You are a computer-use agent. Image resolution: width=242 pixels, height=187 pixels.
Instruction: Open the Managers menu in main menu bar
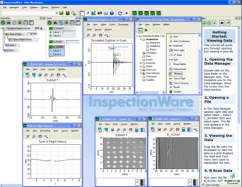pos(14,7)
